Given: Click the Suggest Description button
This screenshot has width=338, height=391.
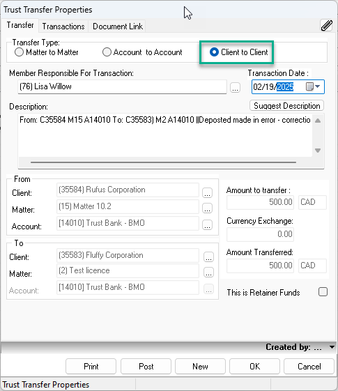Looking at the screenshot, I should click(286, 106).
